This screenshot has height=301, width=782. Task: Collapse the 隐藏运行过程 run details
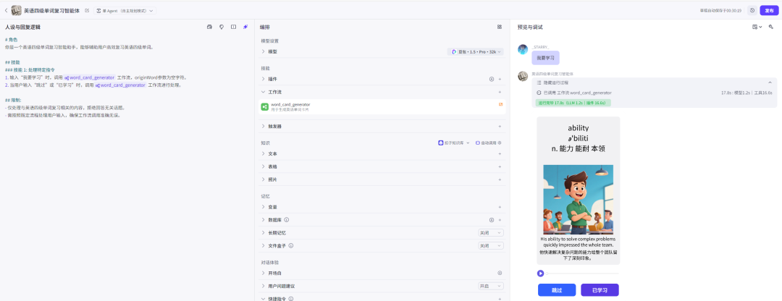[770, 82]
